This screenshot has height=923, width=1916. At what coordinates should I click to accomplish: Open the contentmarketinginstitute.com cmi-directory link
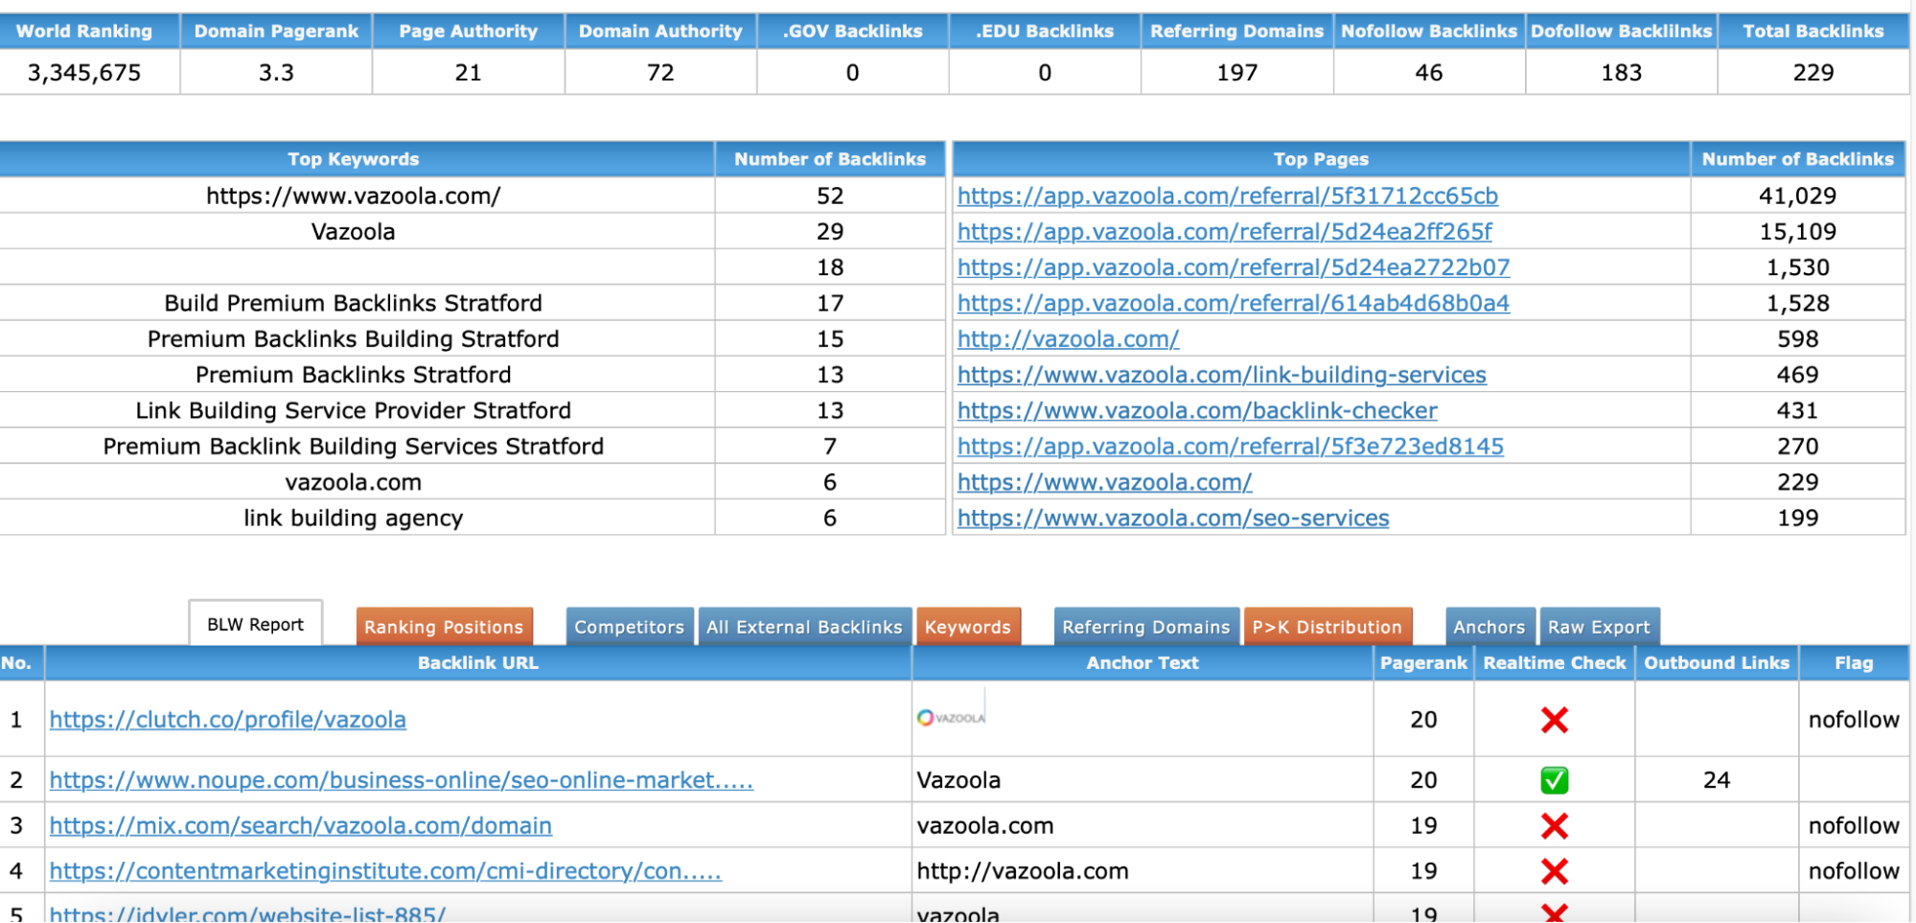pos(385,871)
